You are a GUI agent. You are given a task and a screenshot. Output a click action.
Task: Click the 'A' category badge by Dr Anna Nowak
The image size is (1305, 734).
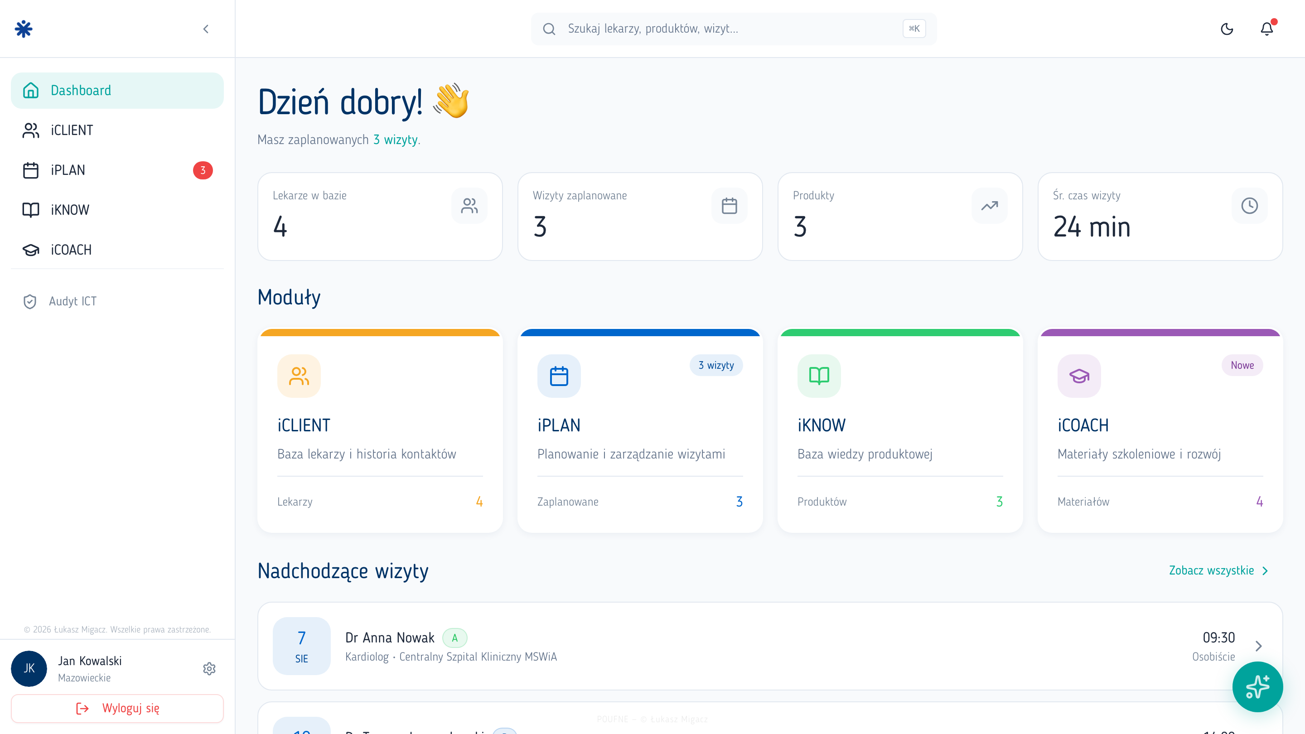pyautogui.click(x=454, y=638)
